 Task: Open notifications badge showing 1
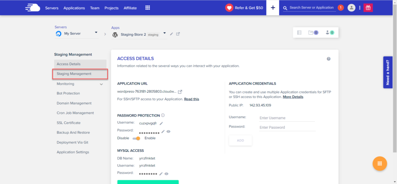click(x=340, y=8)
